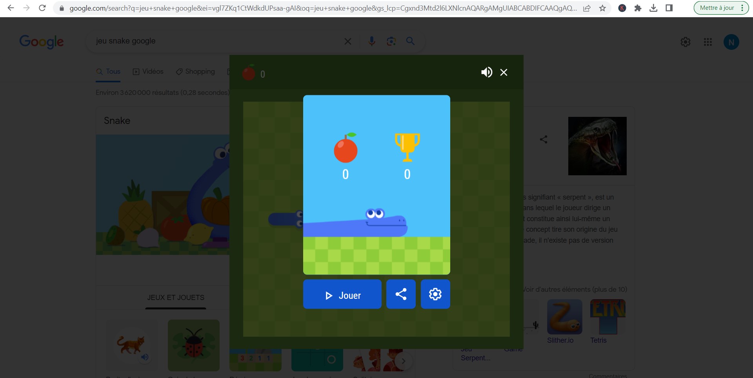Image resolution: width=753 pixels, height=378 pixels.
Task: Close the Snake game overlay
Action: pyautogui.click(x=504, y=72)
